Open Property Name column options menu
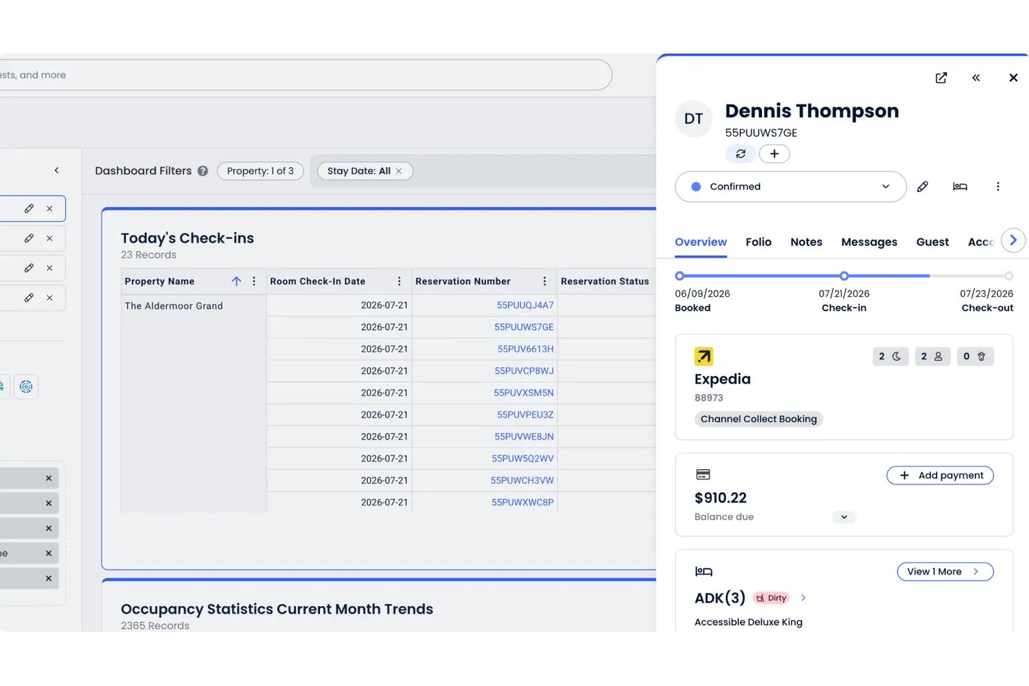 coord(254,281)
